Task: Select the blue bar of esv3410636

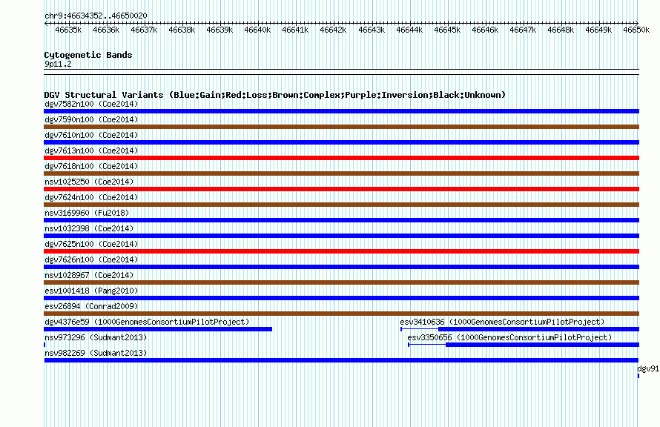Action: pos(539,329)
